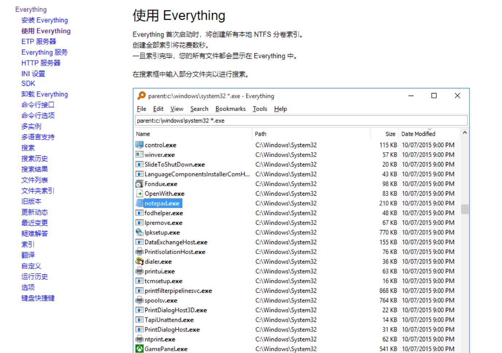The image size is (502, 353).
Task: Click the vertical scrollbar thumb in results
Action: click(x=465, y=209)
